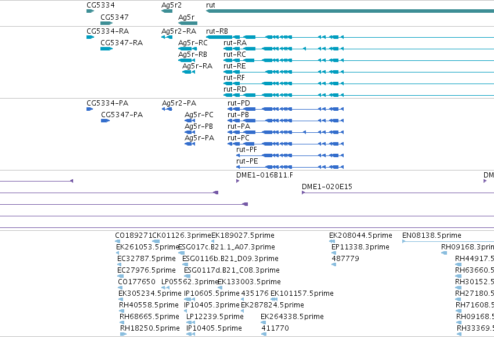Viewport: 494px width, 337px height.
Task: Select the rut-RD transcript label
Action: (x=235, y=89)
